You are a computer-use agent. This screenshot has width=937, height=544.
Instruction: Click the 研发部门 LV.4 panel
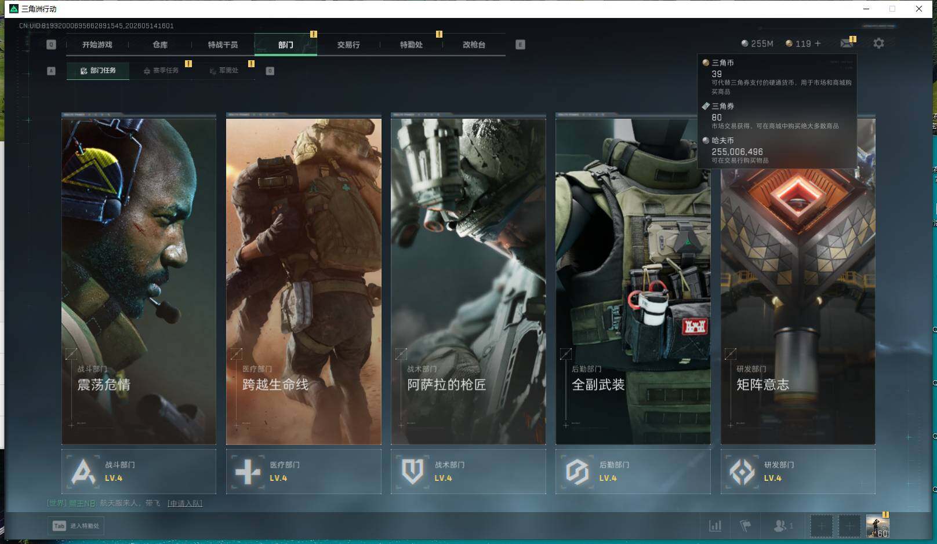tap(798, 472)
